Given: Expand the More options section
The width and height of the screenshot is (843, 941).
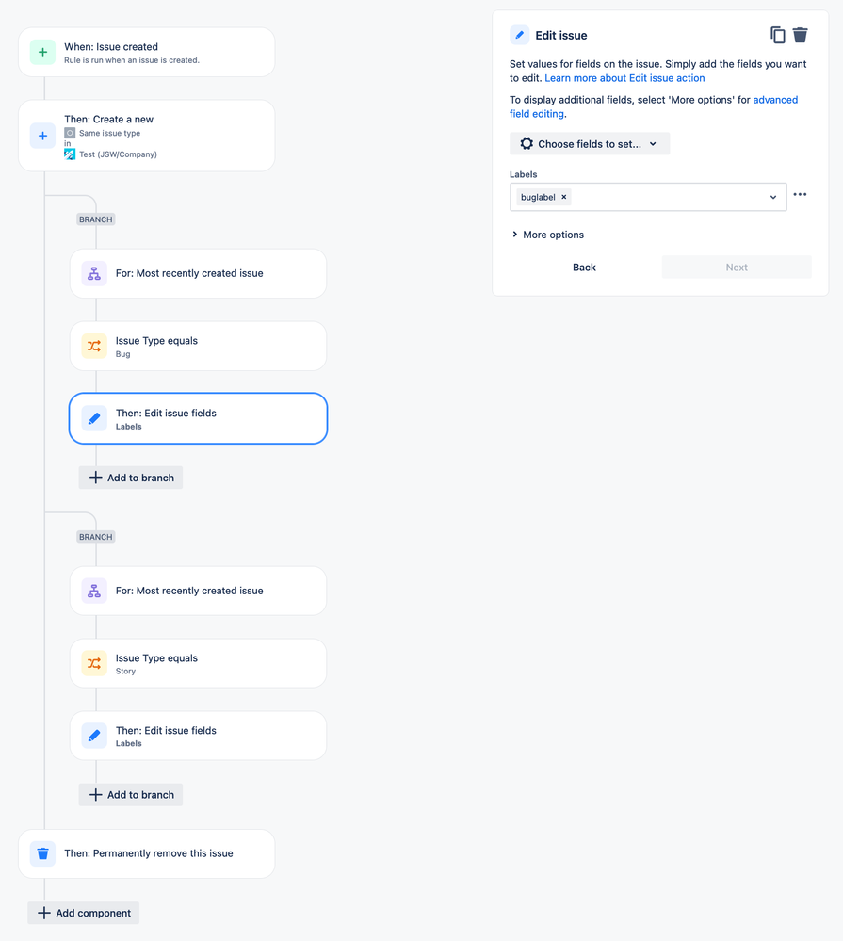Looking at the screenshot, I should click(547, 234).
